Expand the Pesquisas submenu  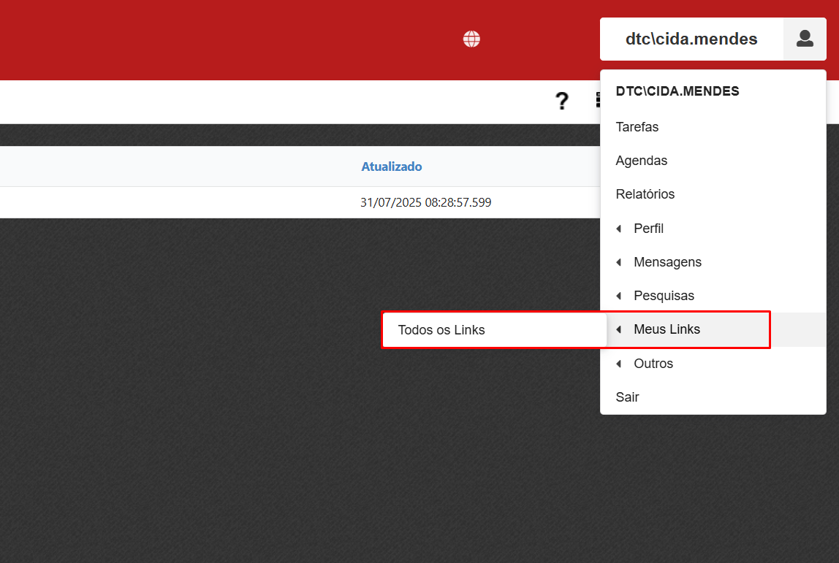coord(664,296)
